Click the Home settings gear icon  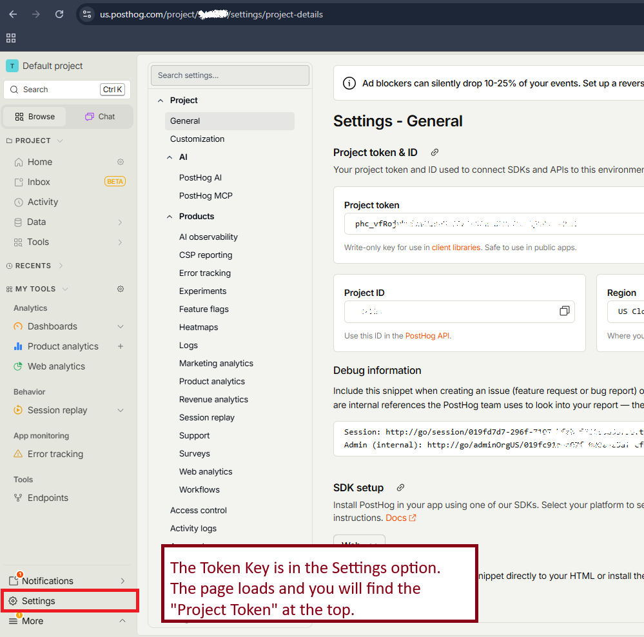pyautogui.click(x=121, y=162)
